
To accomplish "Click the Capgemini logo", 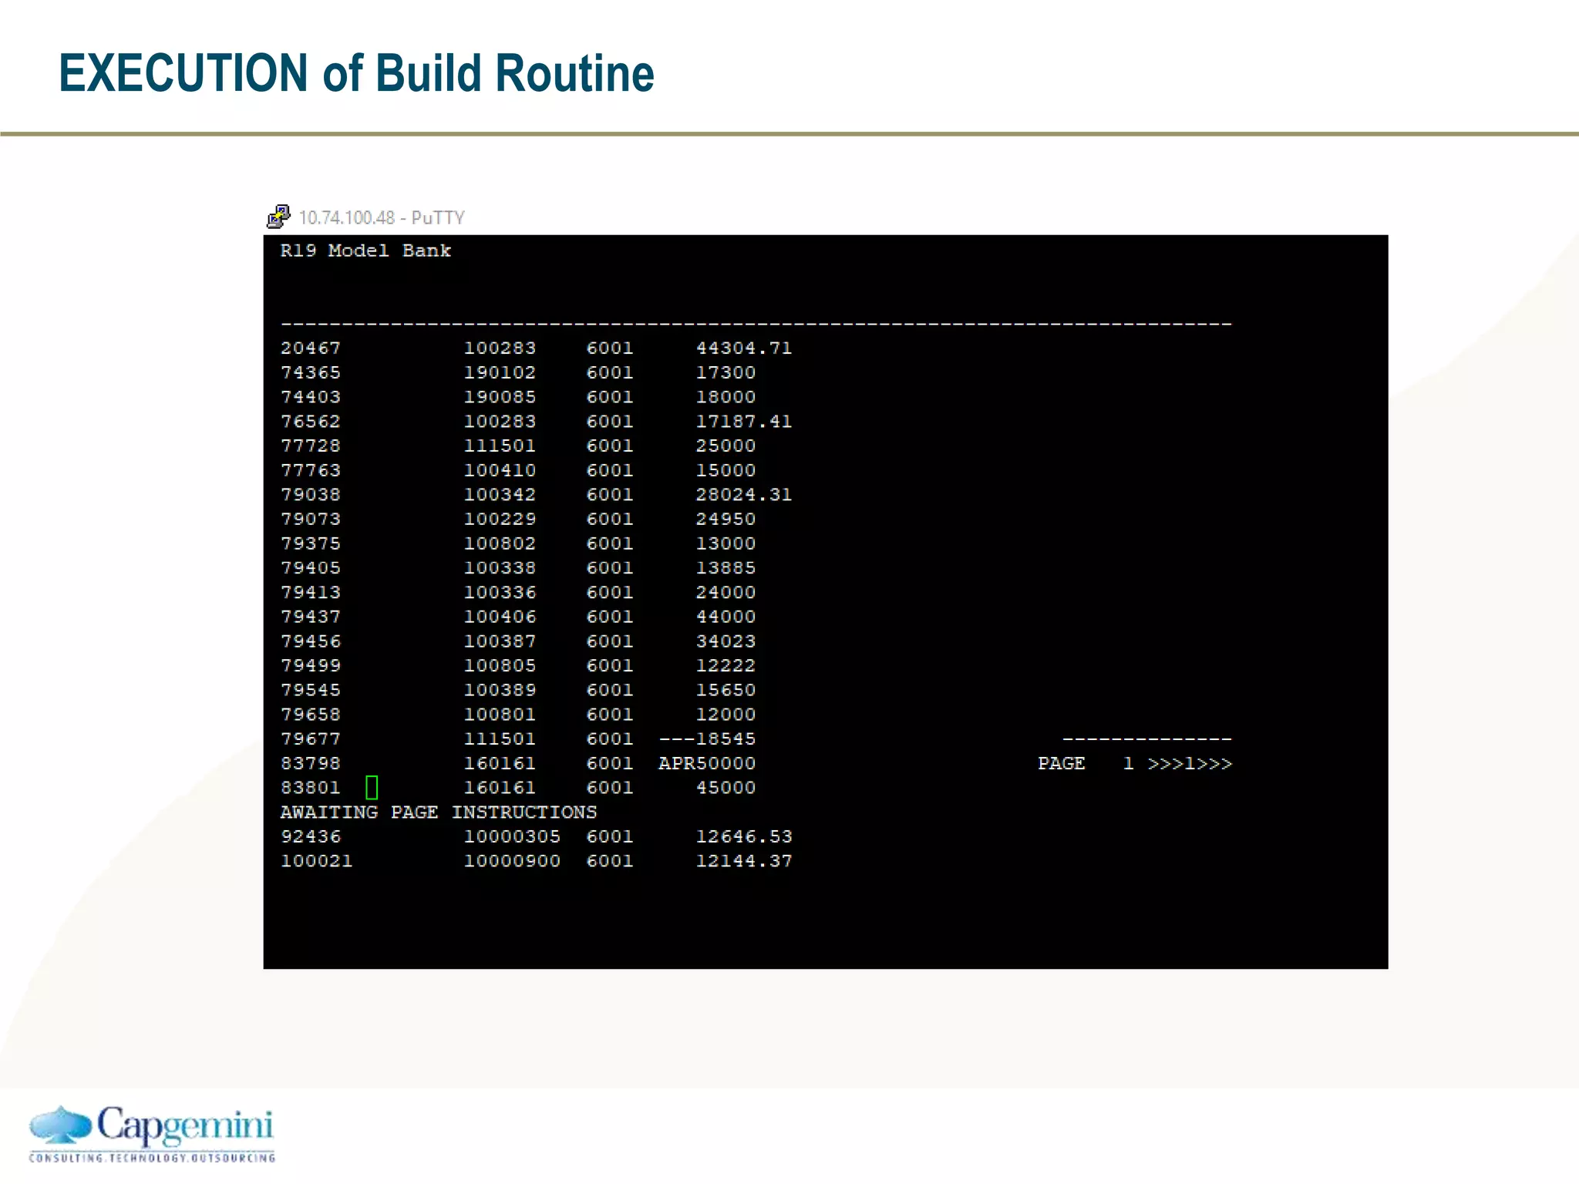I will (152, 1133).
